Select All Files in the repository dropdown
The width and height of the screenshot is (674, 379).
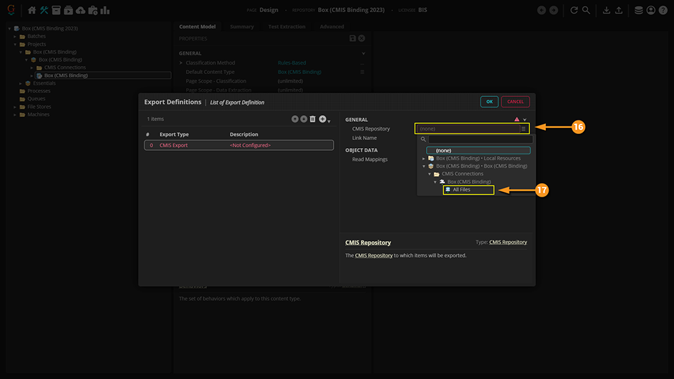[x=462, y=191]
